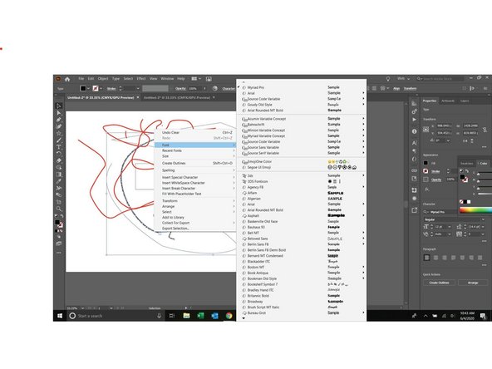This screenshot has width=492, height=369.
Task: Open Outlook on the taskbar
Action: click(215, 316)
